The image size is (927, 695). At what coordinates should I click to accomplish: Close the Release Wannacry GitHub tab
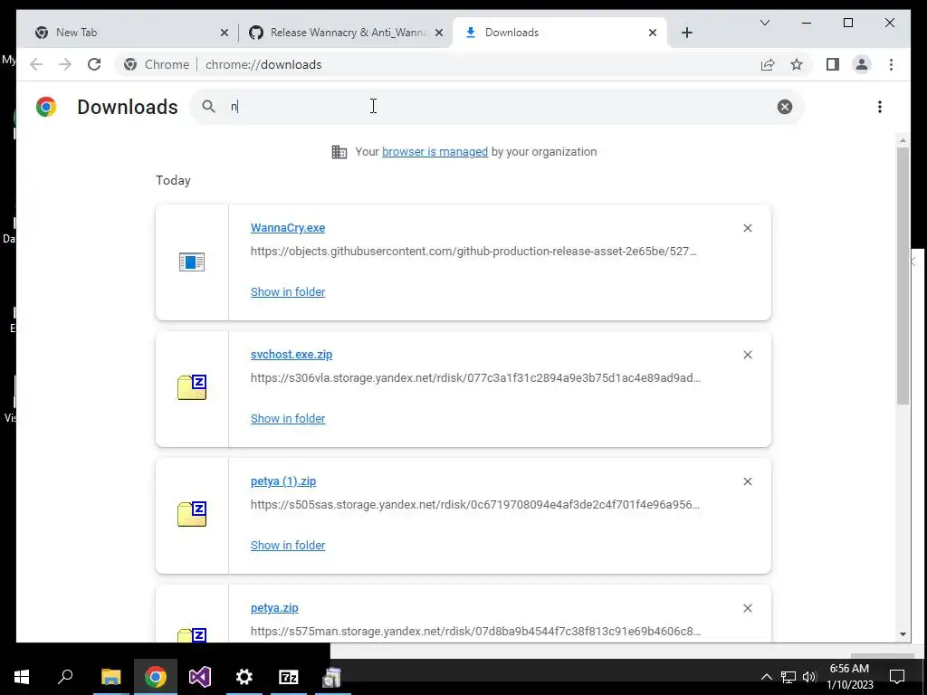pos(439,33)
